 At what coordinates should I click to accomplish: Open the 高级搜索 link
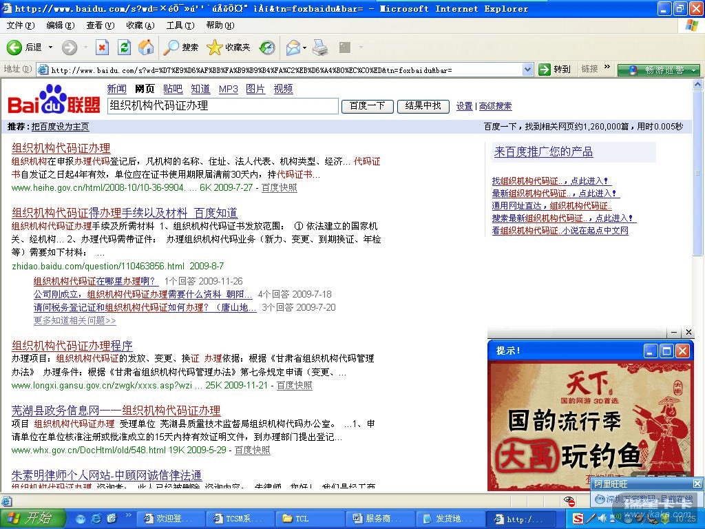(x=495, y=106)
